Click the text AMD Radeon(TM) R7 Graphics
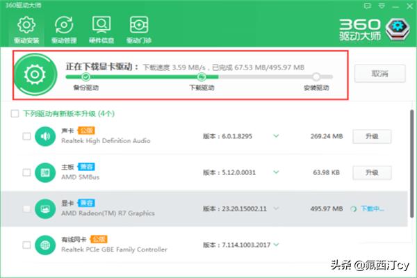The image size is (417, 278). [x=108, y=213]
